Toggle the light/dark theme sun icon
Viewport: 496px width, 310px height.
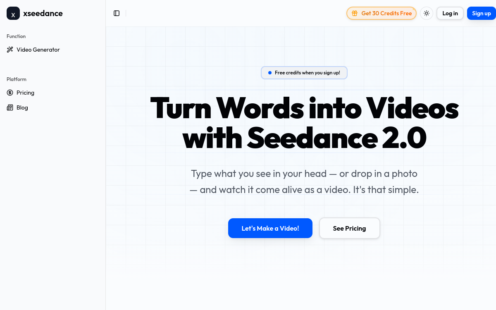pyautogui.click(x=427, y=13)
